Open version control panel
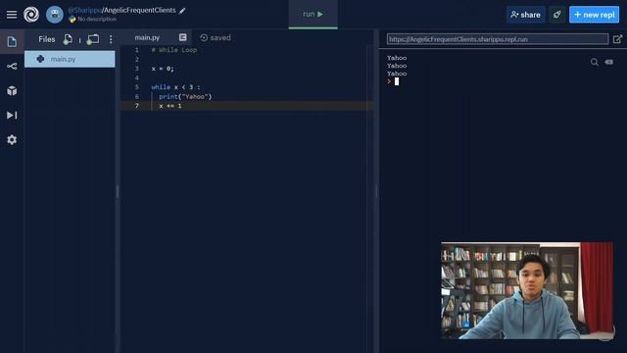The image size is (627, 353). tap(12, 66)
